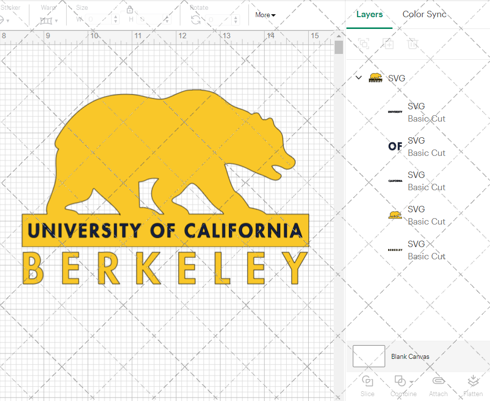This screenshot has height=401, width=490.
Task: Click the canvas vertical scrollbar
Action: [x=338, y=47]
